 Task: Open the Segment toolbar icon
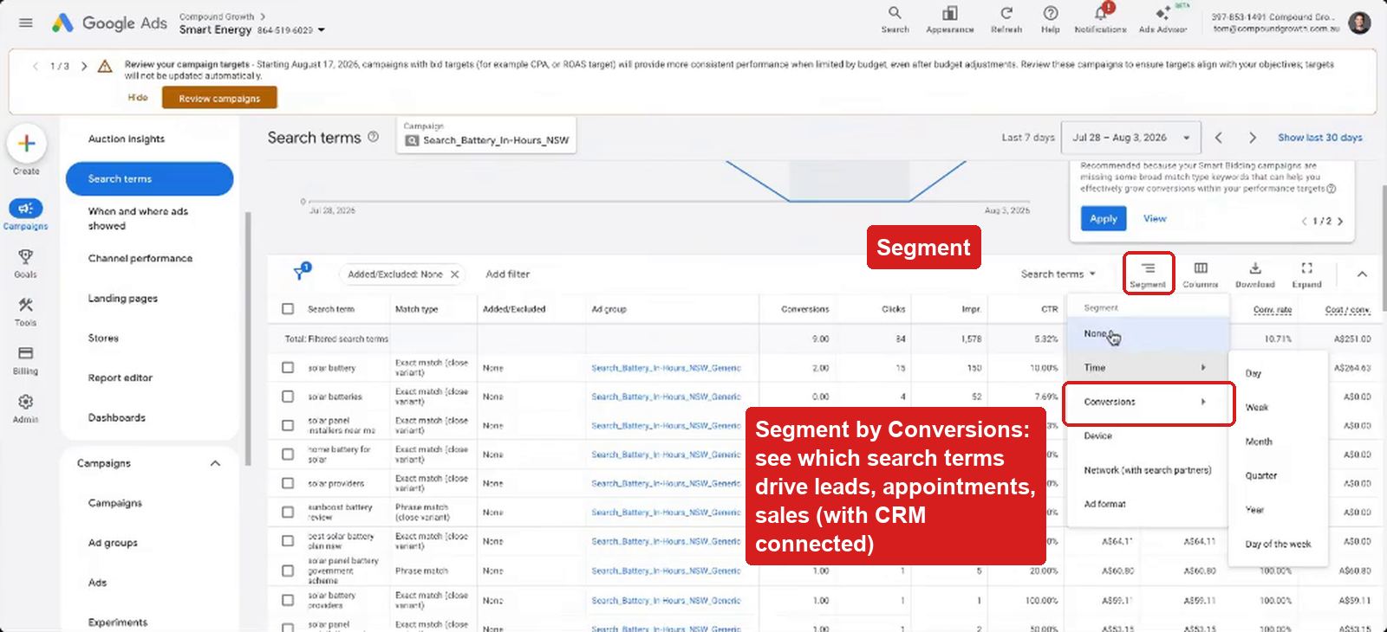(1148, 274)
